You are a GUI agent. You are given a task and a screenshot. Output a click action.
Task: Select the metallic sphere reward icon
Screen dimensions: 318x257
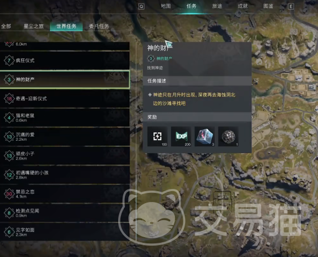tap(228, 136)
